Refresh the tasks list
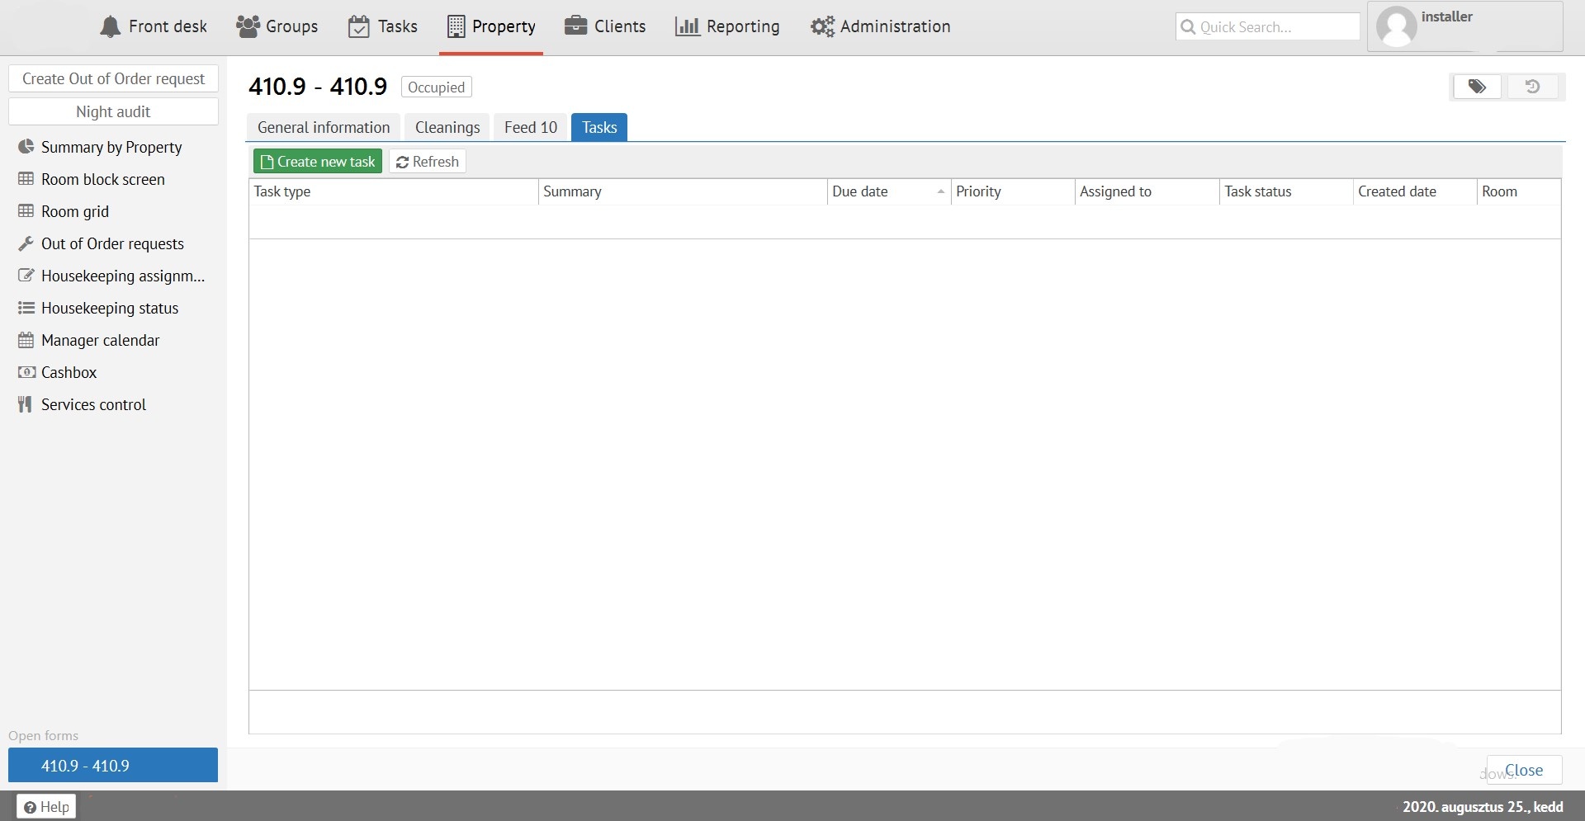Screen dimensions: 1585x821 [x=428, y=162]
